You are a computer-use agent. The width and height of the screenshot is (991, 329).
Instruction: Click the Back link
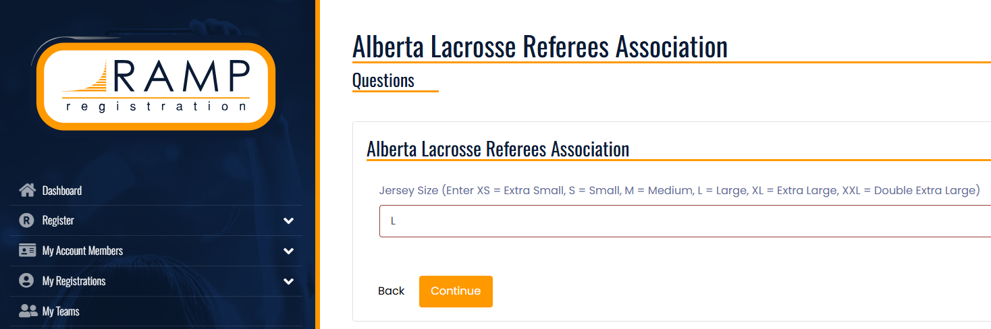[391, 291]
